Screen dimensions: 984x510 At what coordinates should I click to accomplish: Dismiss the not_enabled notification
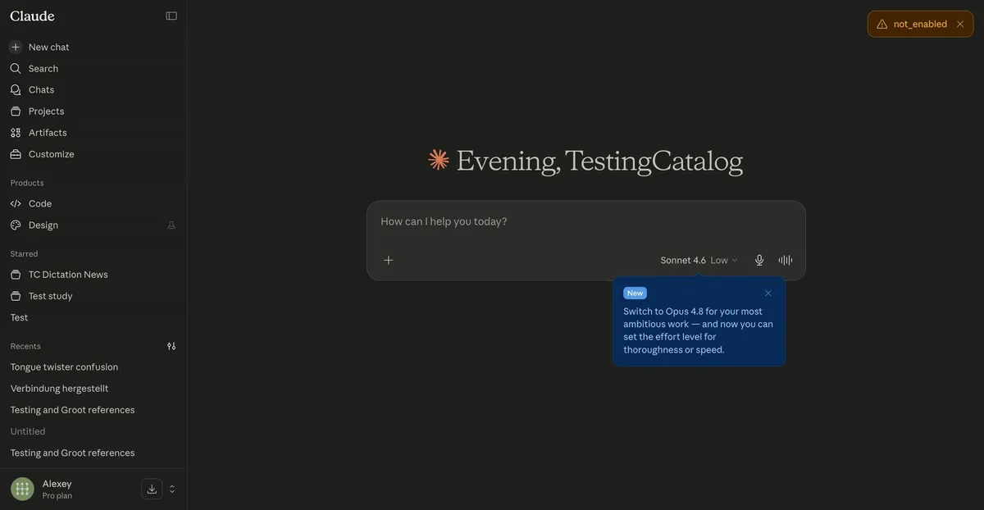(x=960, y=24)
